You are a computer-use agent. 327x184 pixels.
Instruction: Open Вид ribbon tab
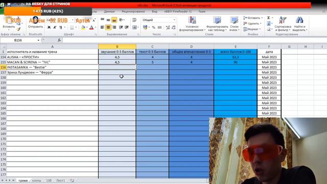click(x=154, y=11)
